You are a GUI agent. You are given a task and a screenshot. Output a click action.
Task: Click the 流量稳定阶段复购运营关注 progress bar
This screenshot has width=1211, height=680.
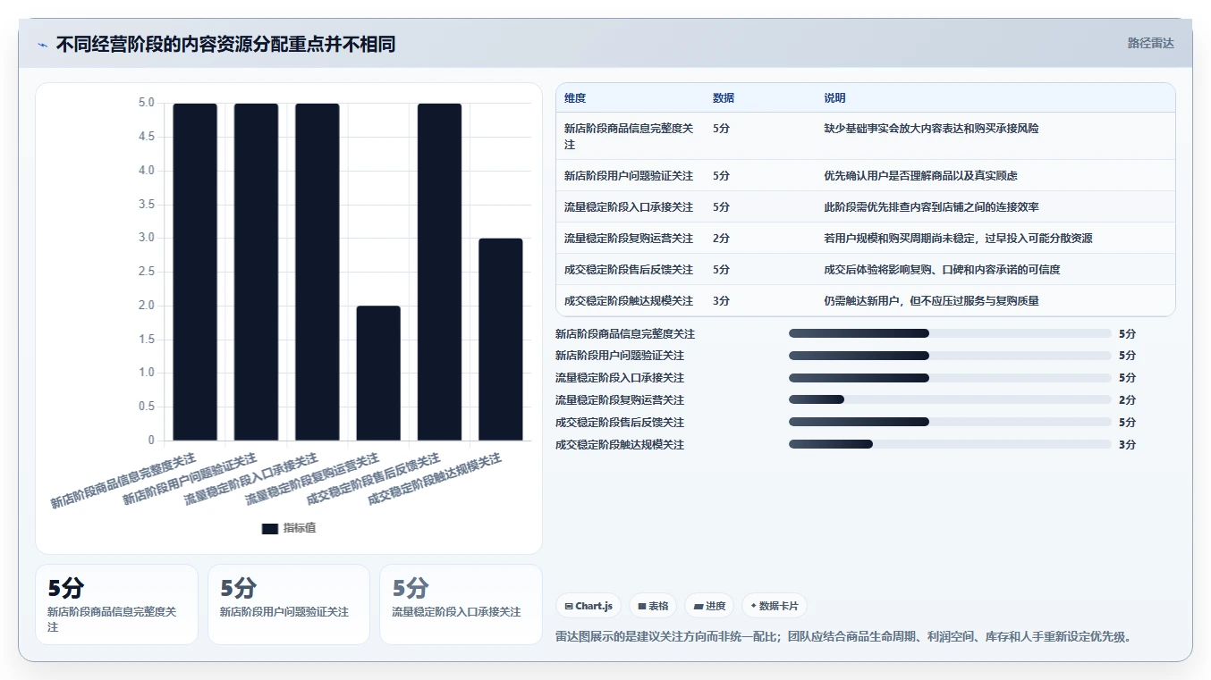(950, 399)
